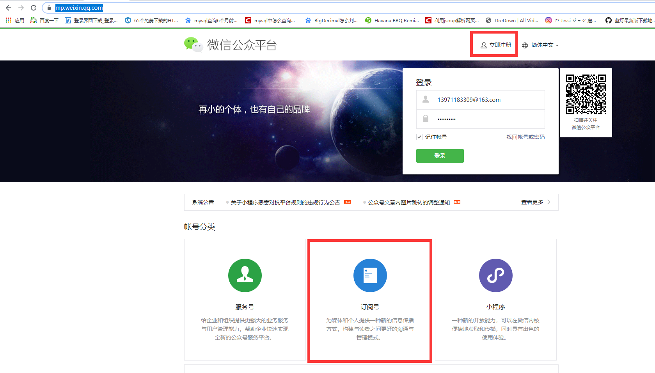Click the 服务号 card title
655x373 pixels.
point(245,307)
